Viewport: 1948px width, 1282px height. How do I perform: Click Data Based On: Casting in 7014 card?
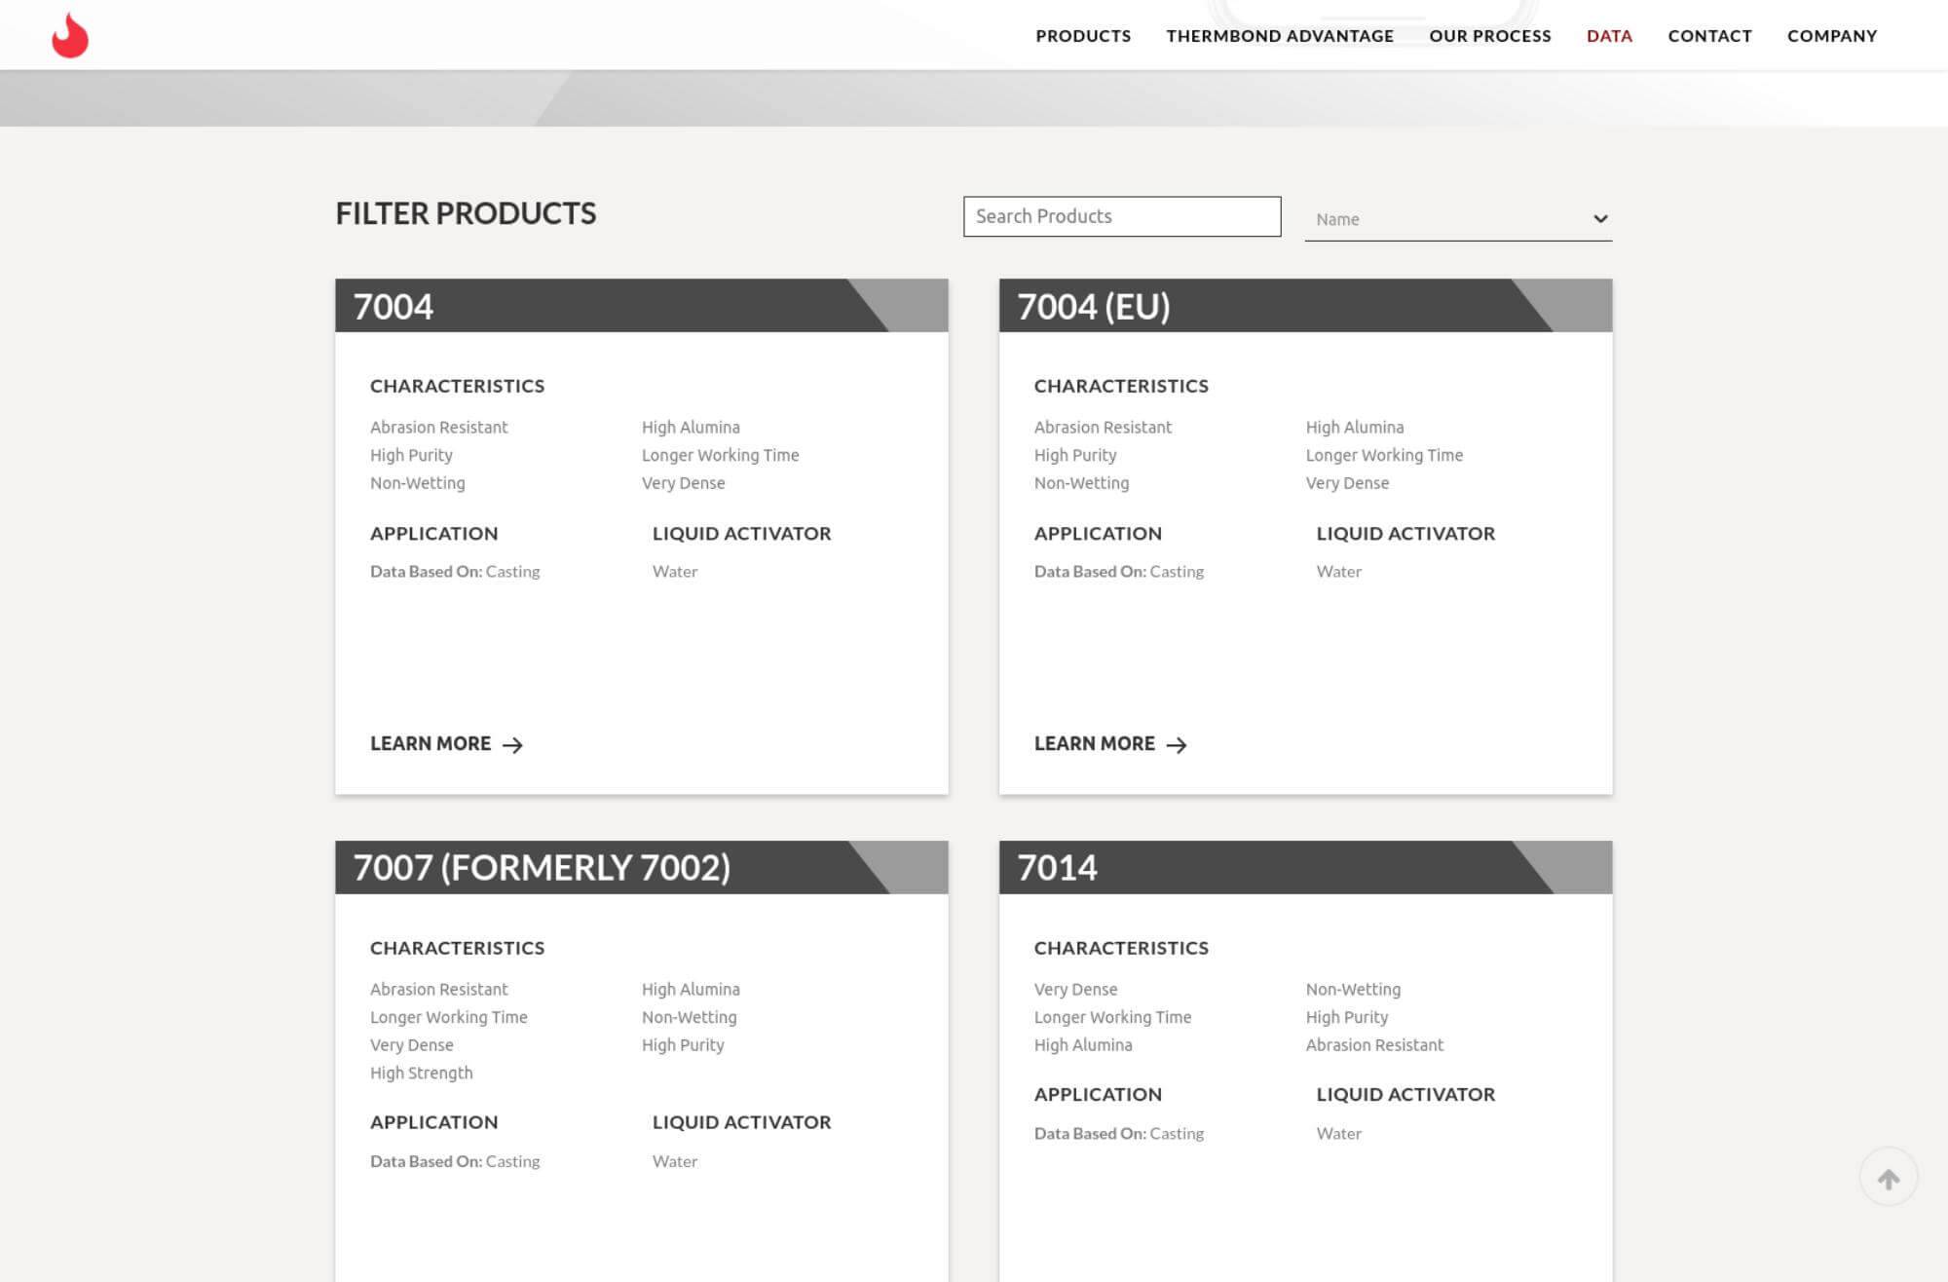pos(1119,1134)
